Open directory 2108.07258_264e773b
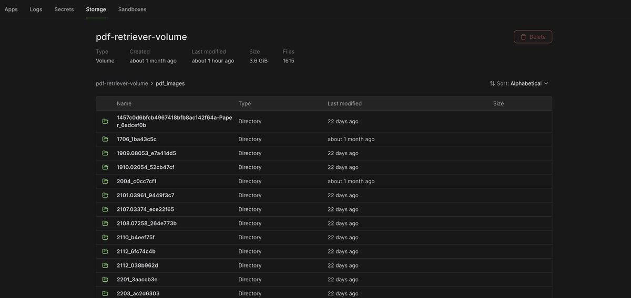The height and width of the screenshot is (298, 631). pos(146,223)
